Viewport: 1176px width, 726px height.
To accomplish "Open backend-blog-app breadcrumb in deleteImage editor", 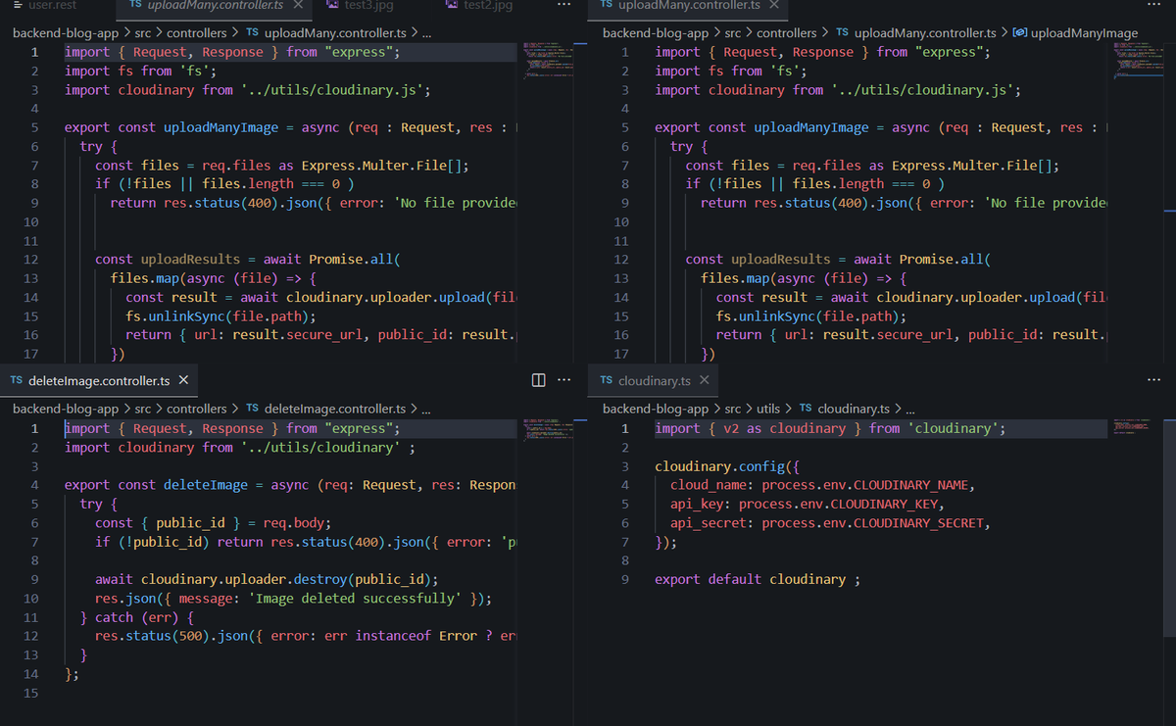I will pyautogui.click(x=65, y=409).
